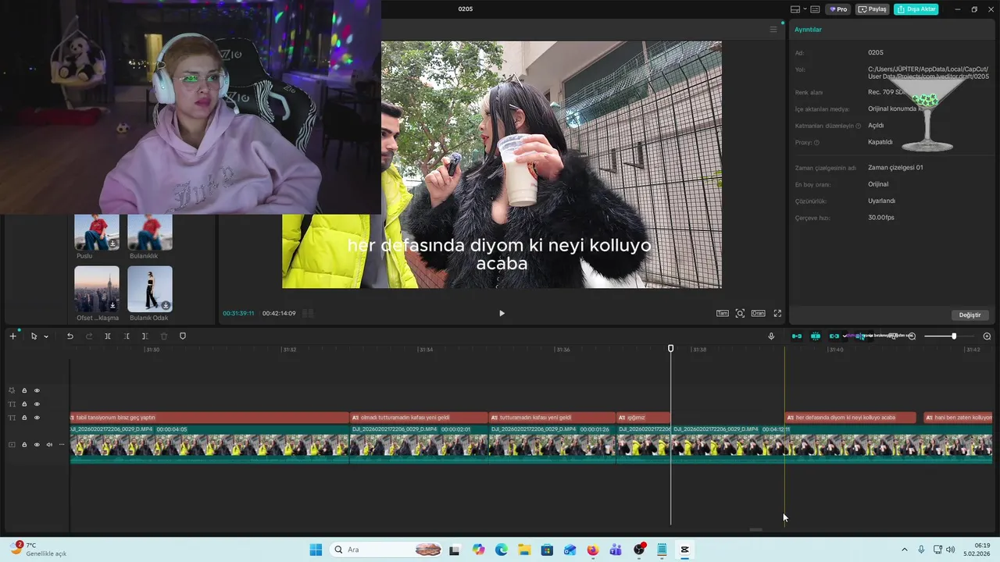
Task: Lock the upper text track
Action: 24,404
